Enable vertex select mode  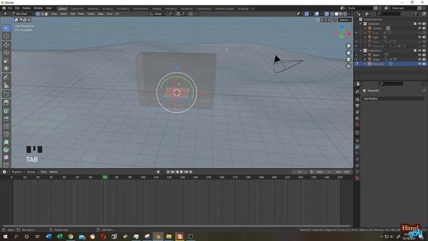click(x=38, y=13)
